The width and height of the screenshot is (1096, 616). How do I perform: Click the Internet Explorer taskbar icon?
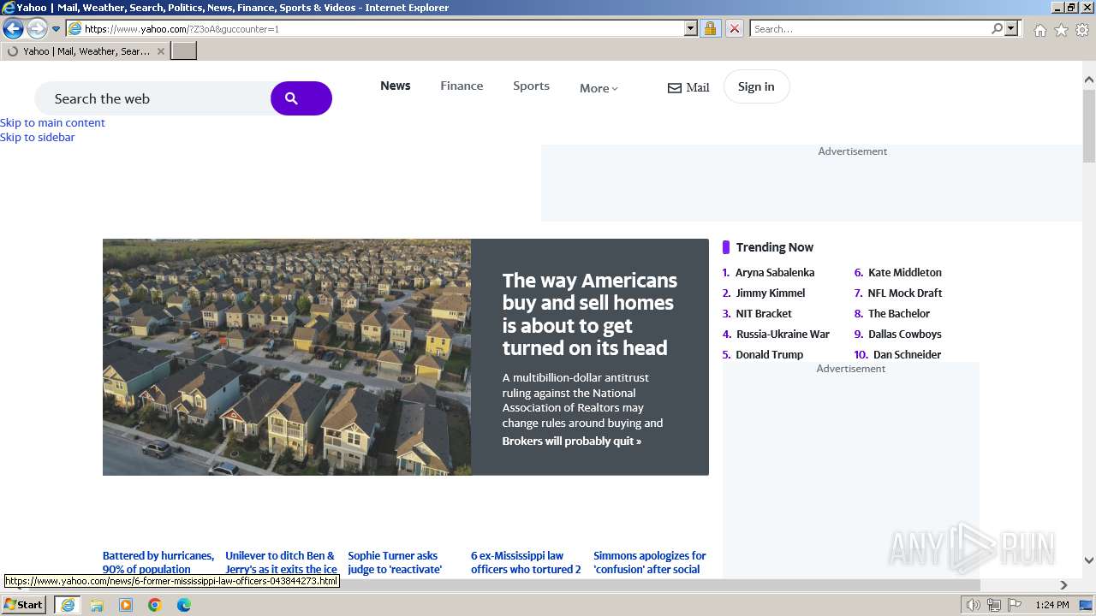tap(68, 605)
